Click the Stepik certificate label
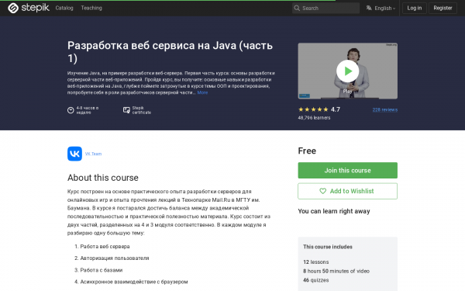Image resolution: width=465 pixels, height=291 pixels. (142, 110)
